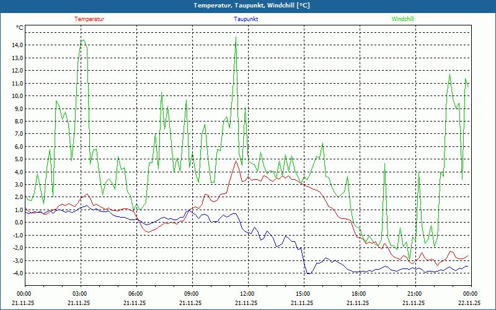Click the -2,0 y-axis value
This screenshot has height=310, width=496.
(x=17, y=248)
